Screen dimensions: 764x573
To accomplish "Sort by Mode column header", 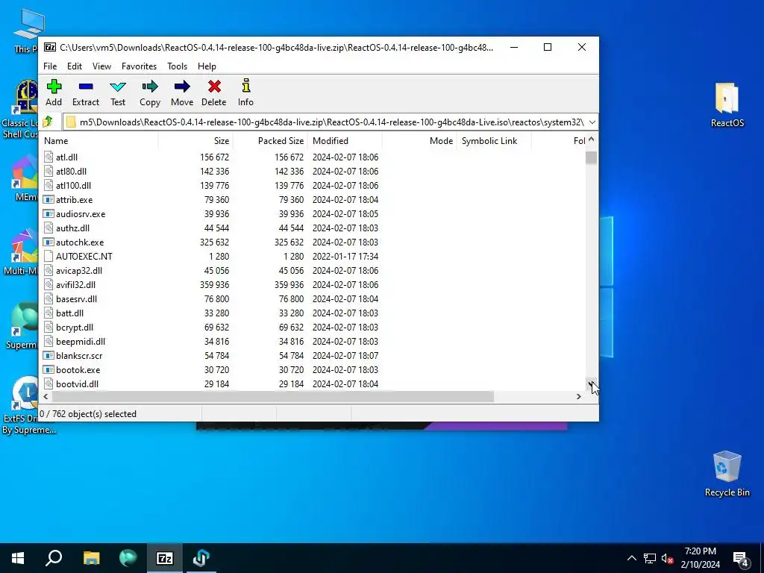I will (x=419, y=141).
